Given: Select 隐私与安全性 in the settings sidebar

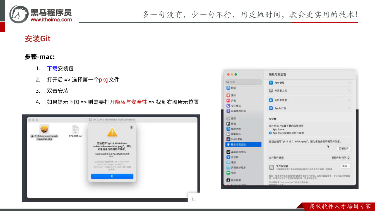Looking at the screenshot, I should click(x=243, y=144).
